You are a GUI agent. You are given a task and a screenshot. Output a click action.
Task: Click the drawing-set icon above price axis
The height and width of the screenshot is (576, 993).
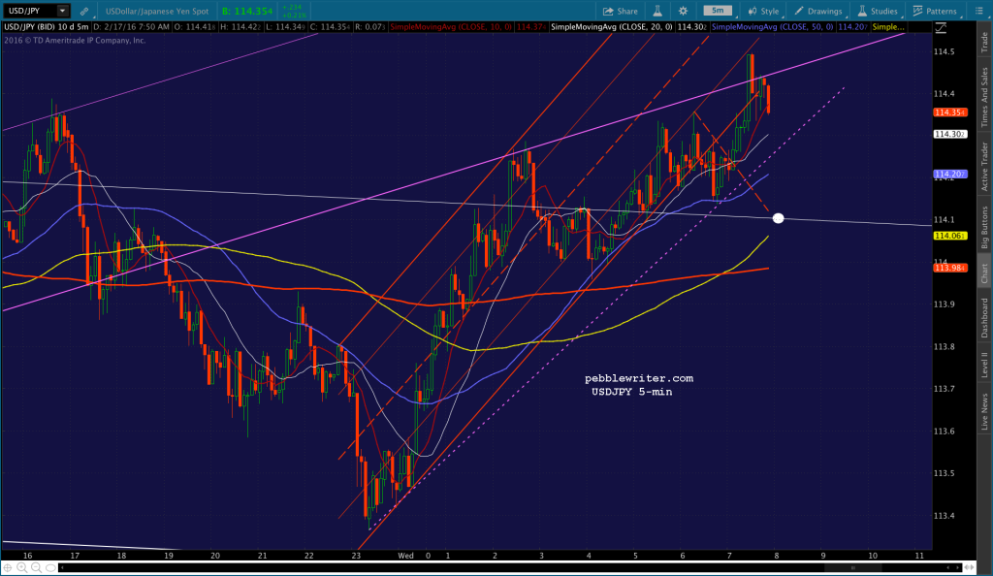941,27
